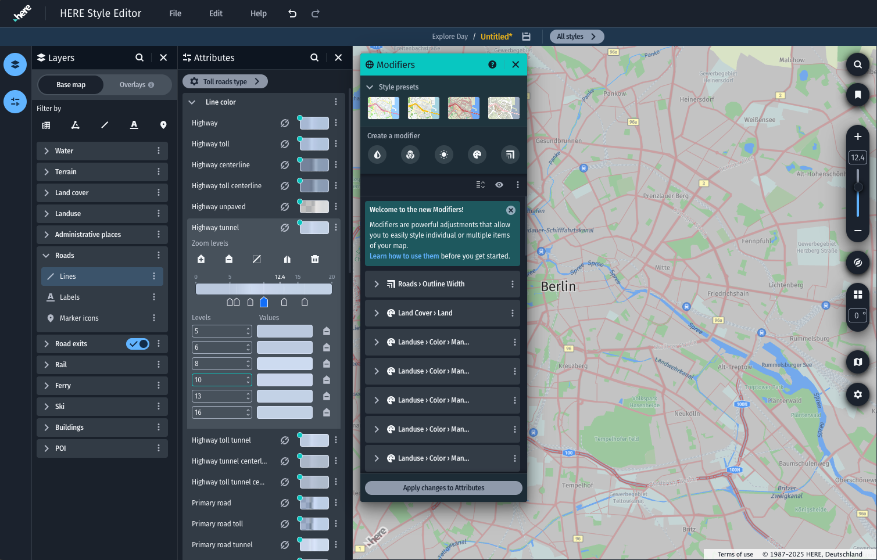Open search in the Layers panel
Viewport: 877px width, 560px height.
(x=139, y=58)
